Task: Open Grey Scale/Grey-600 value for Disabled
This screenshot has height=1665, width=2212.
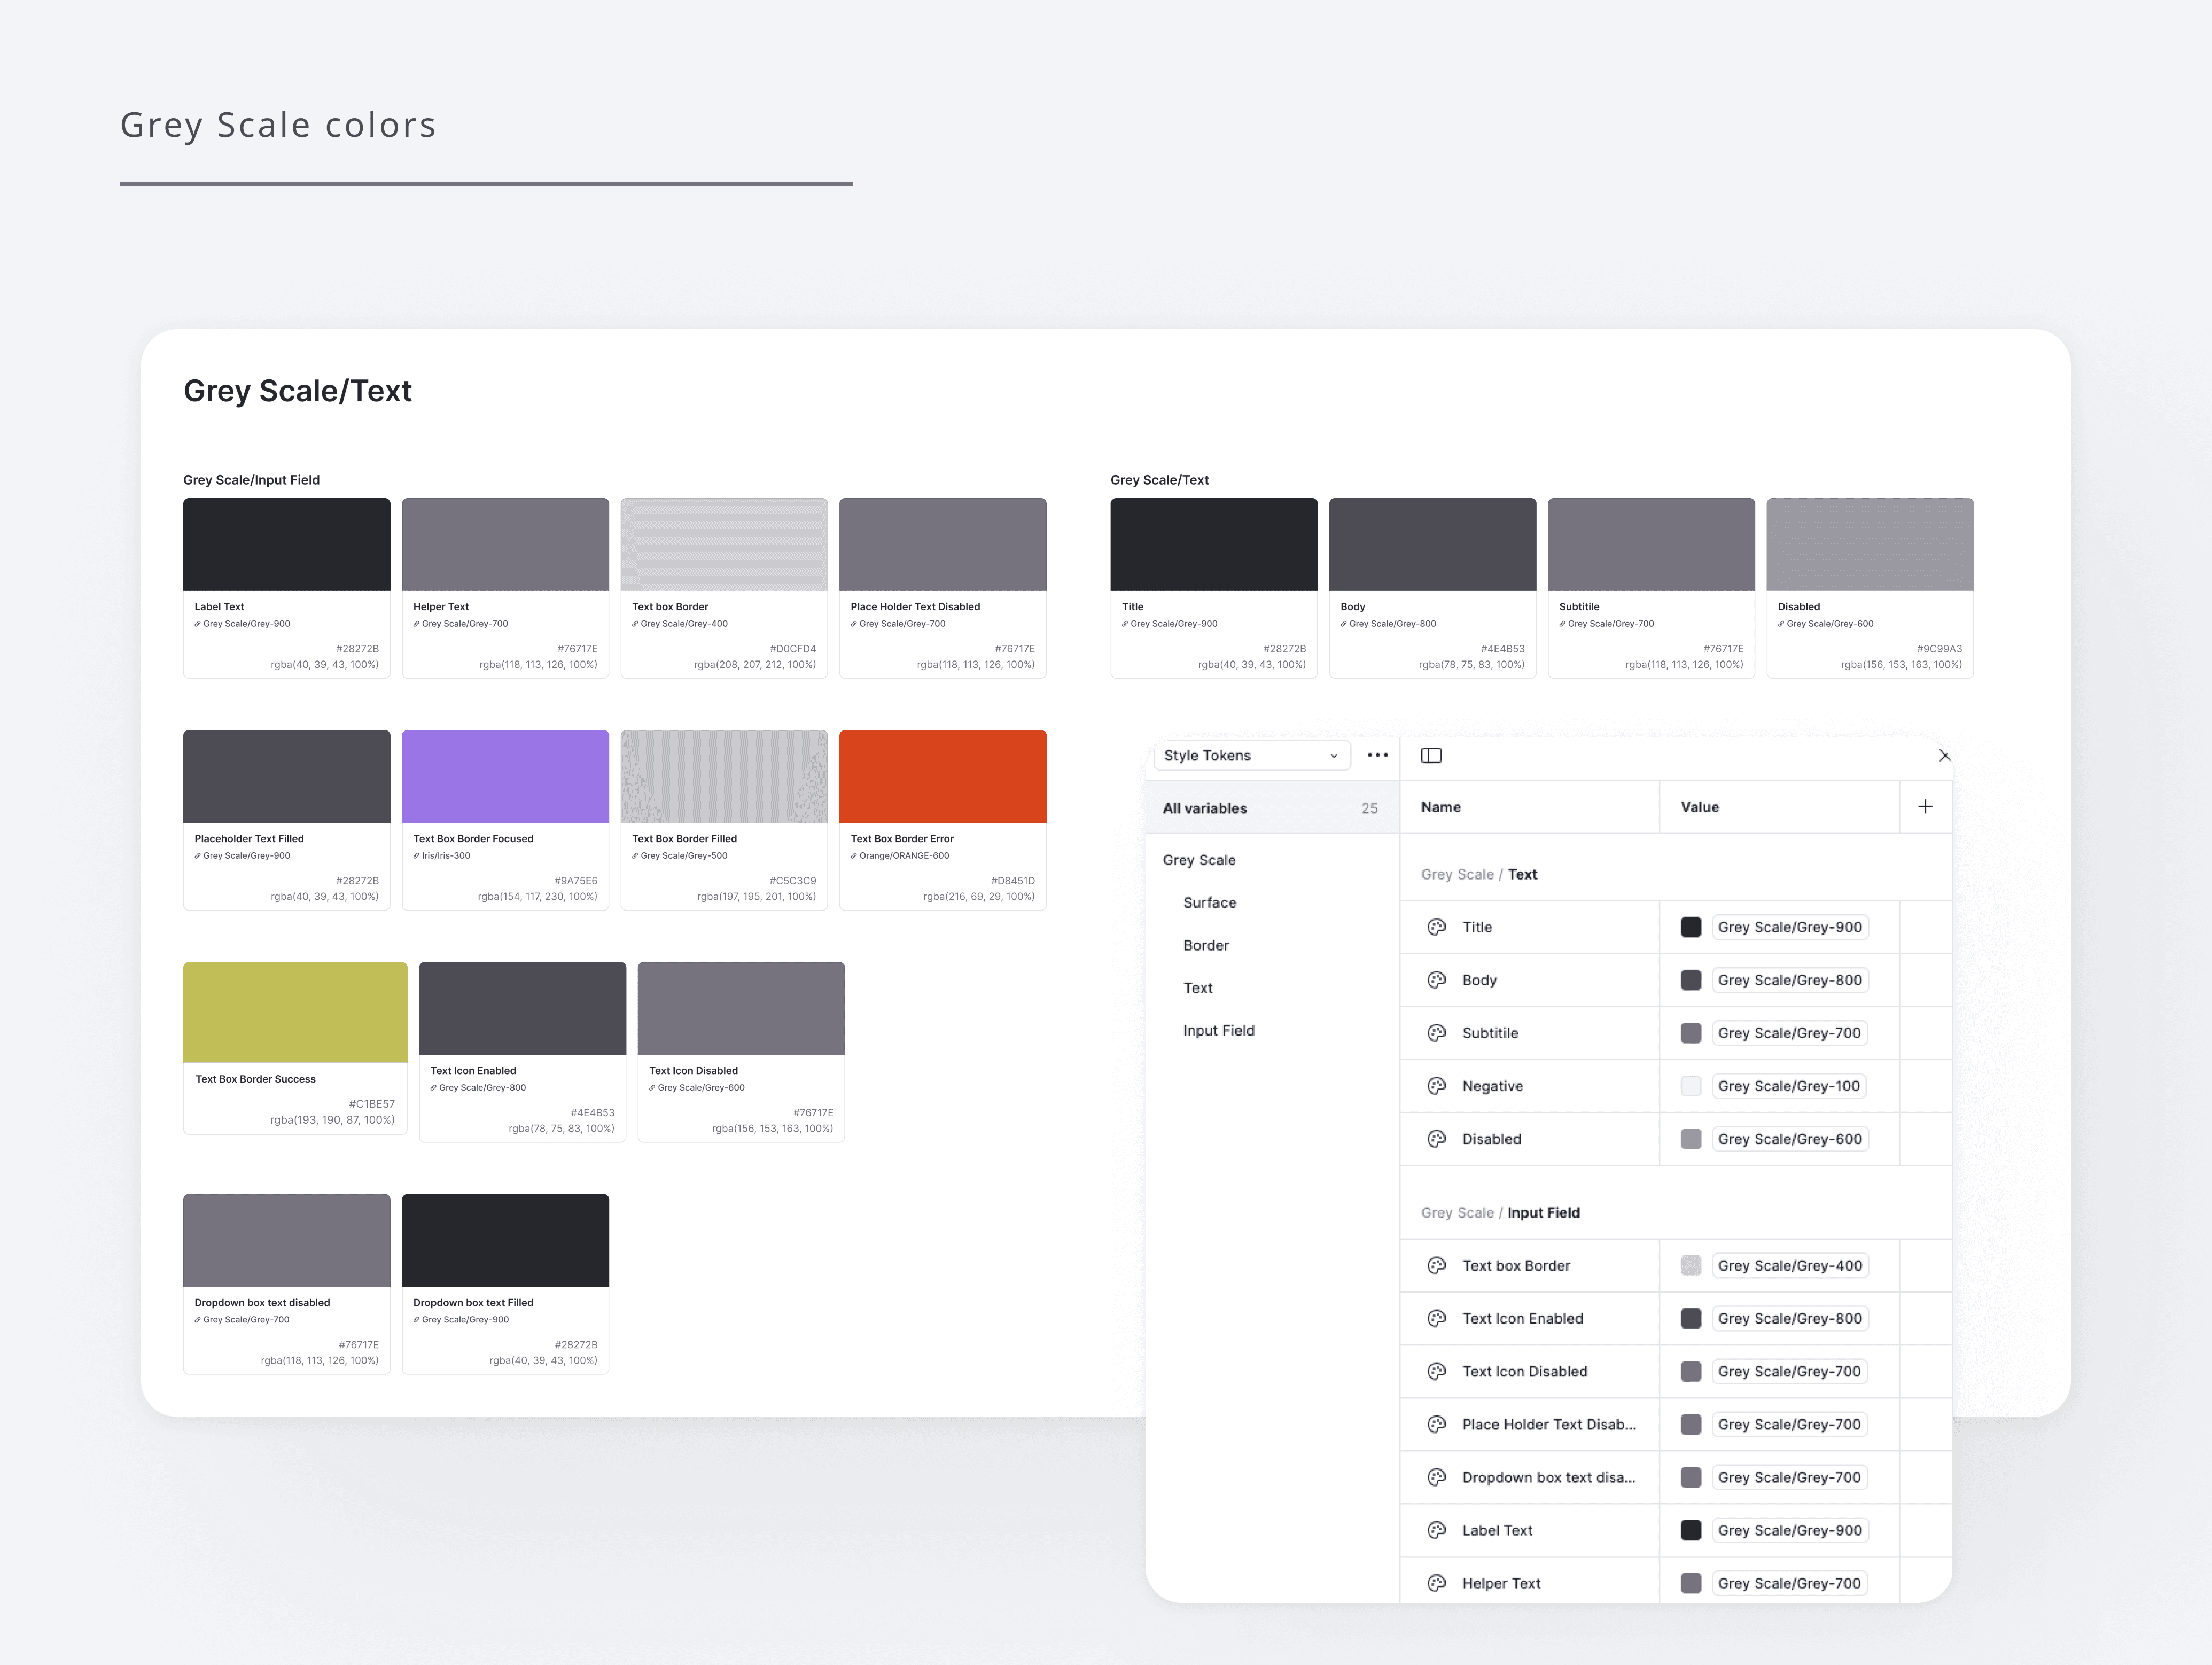Action: click(x=1789, y=1139)
